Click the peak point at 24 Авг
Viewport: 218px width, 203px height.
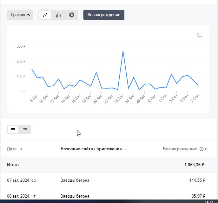[123, 51]
